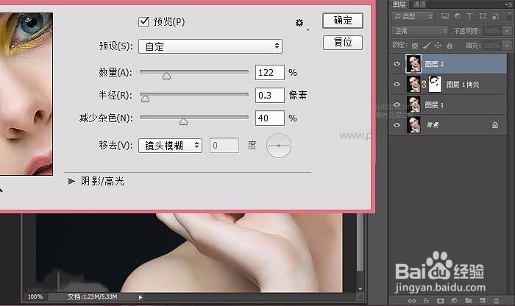
Task: Click the mask link chain on 图层 1 拷贝
Action: point(424,85)
